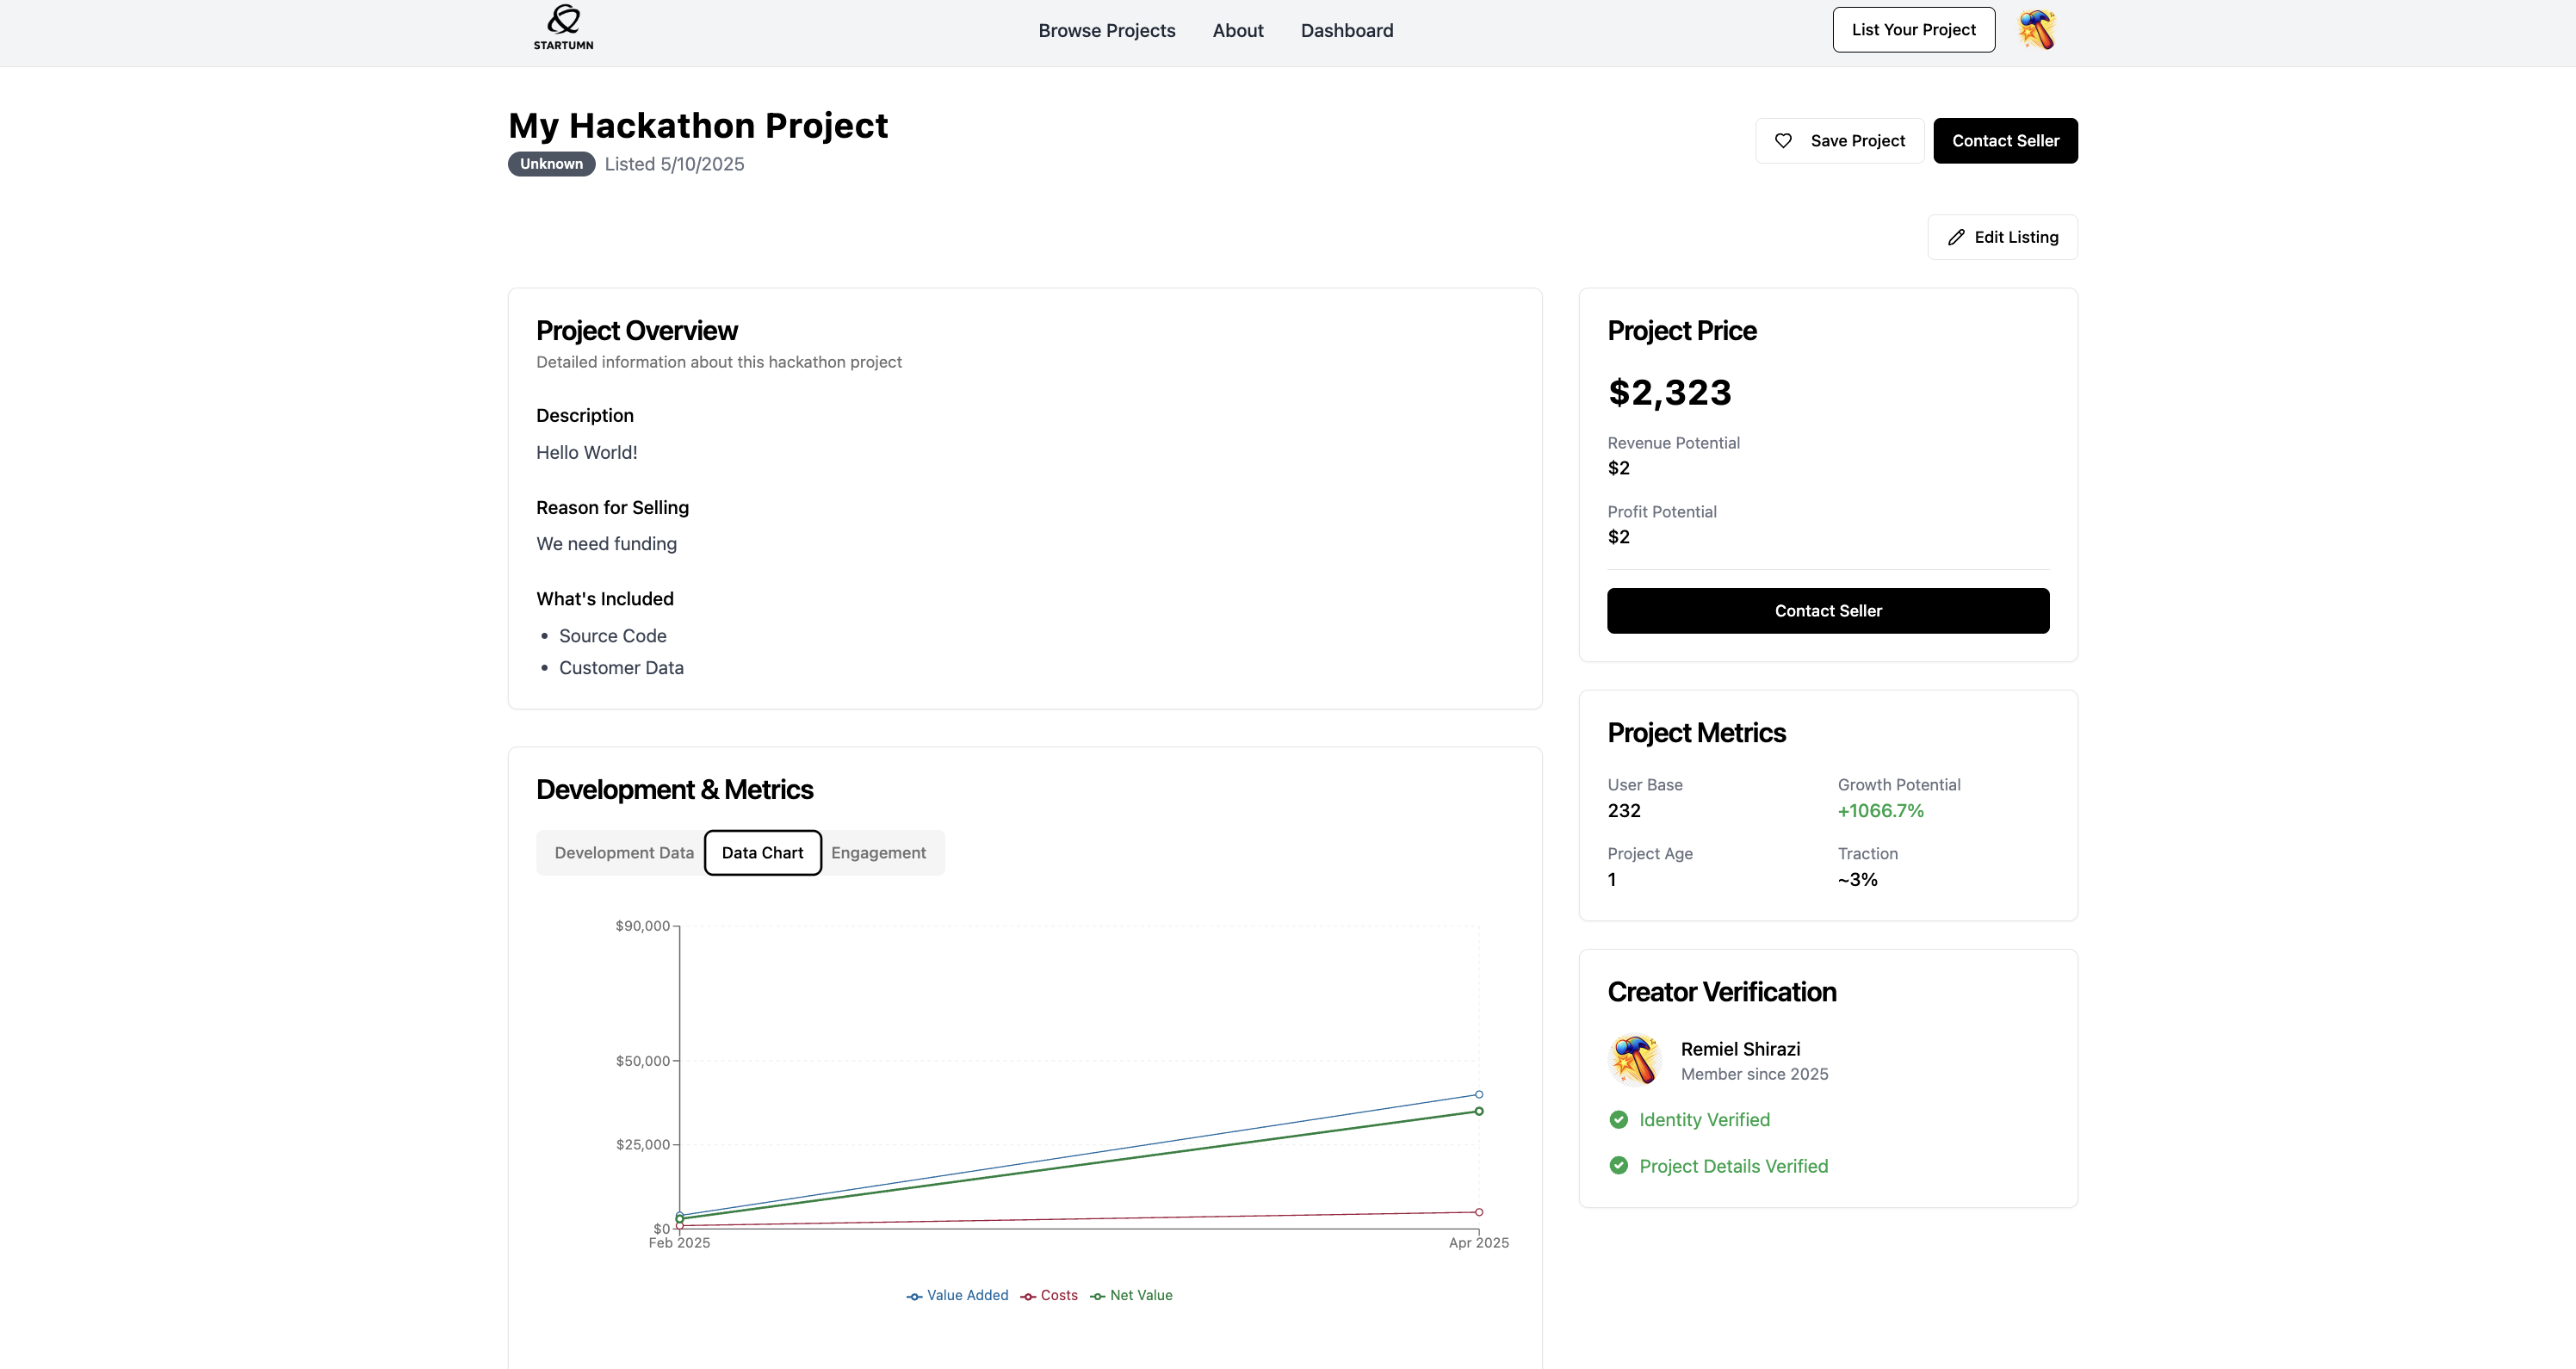Viewport: 2576px width, 1369px height.
Task: Toggle the Value Added legend marker
Action: tap(914, 1297)
